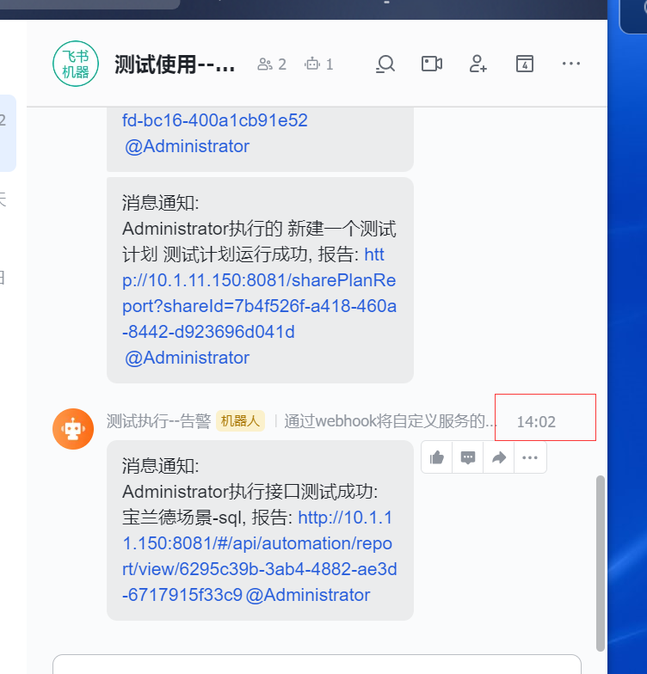Click the message input box at bottom
647x674 pixels.
click(x=317, y=664)
